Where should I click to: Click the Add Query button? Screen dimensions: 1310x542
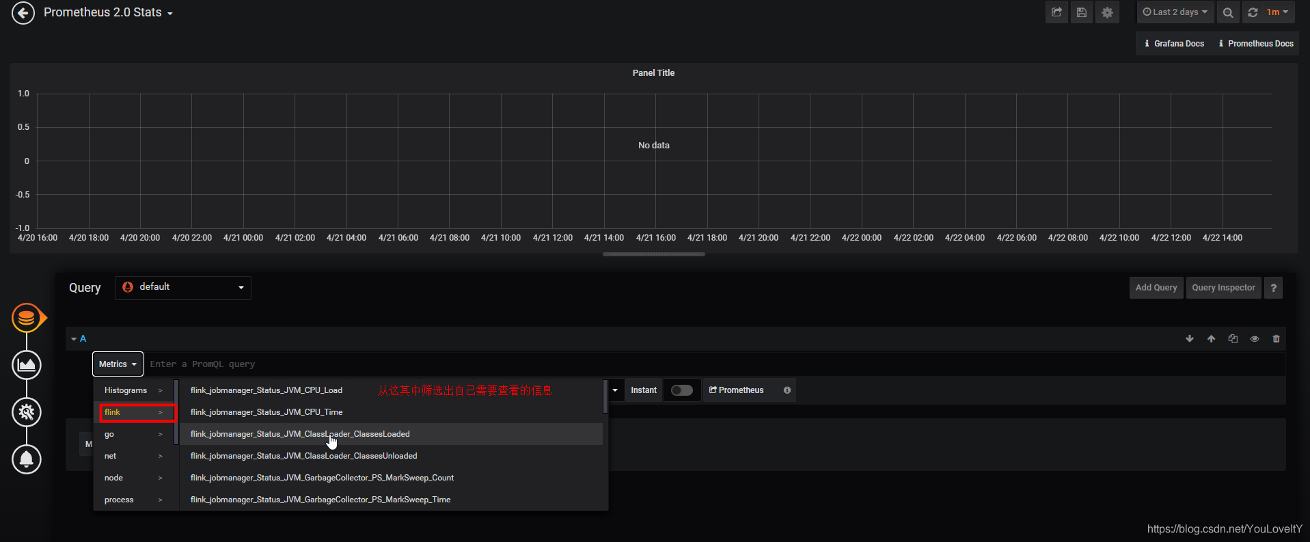(x=1156, y=288)
